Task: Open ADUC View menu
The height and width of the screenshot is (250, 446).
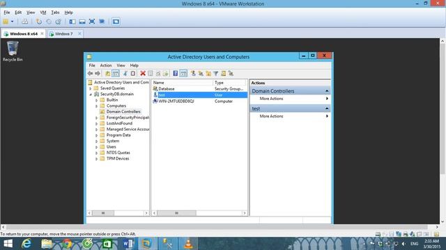Action: [121, 65]
